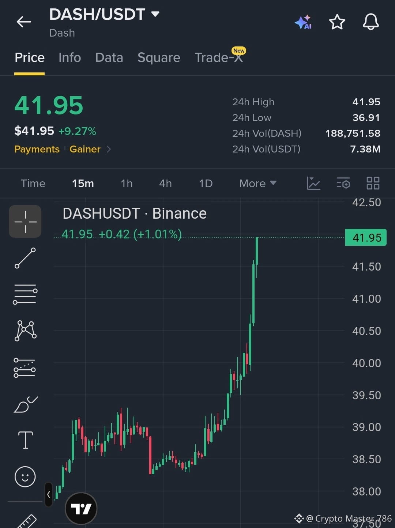Select the trend line drawing tool

tap(25, 258)
